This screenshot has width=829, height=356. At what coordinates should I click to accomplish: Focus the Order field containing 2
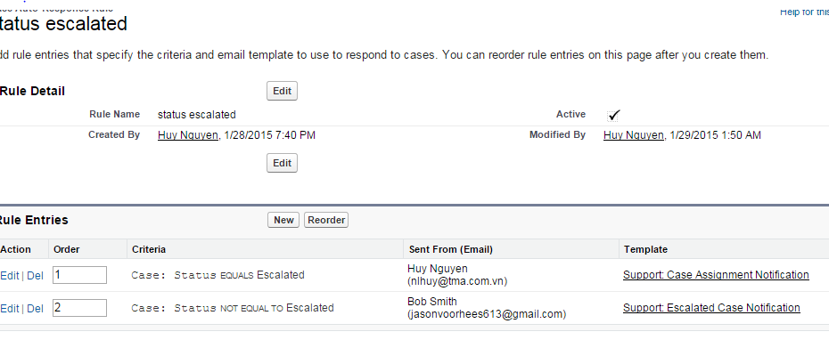(x=79, y=308)
